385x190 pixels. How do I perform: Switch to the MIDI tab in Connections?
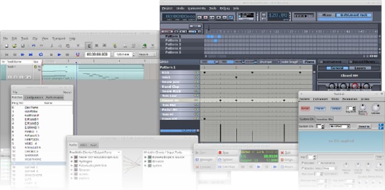pos(83,145)
